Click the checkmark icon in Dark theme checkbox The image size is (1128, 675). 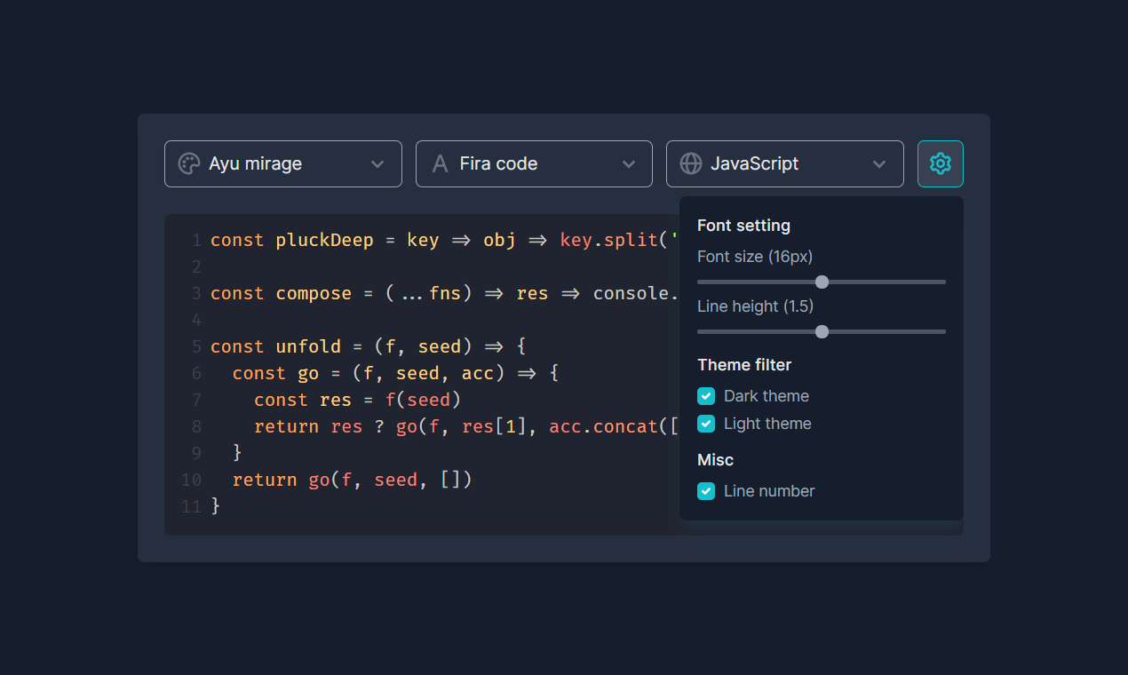pyautogui.click(x=706, y=395)
